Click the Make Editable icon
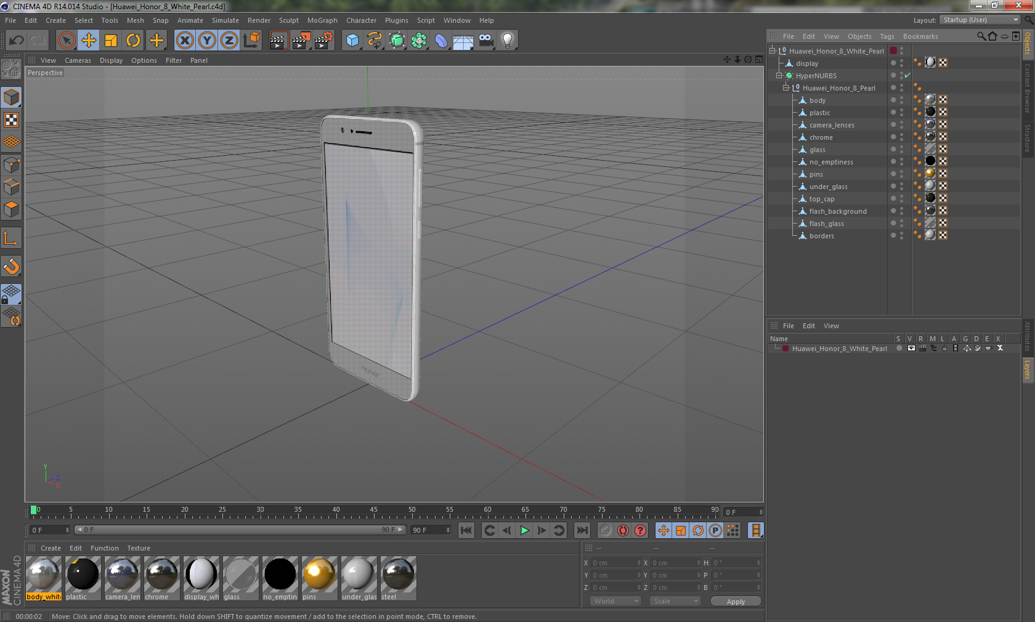Screen dimensions: 1035x622 click(11, 69)
